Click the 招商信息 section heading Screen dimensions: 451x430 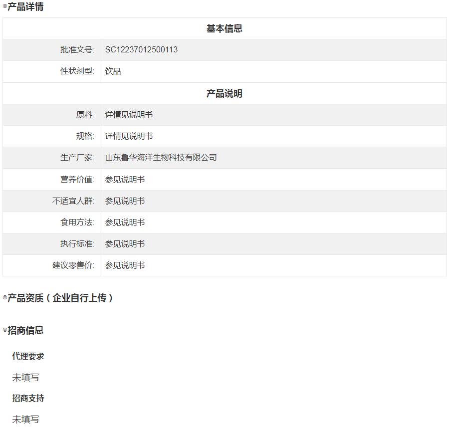[x=25, y=330]
